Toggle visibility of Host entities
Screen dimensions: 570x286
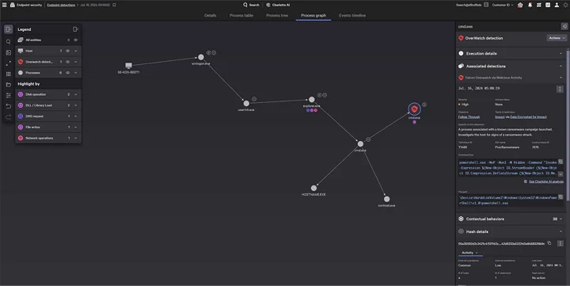67,51
